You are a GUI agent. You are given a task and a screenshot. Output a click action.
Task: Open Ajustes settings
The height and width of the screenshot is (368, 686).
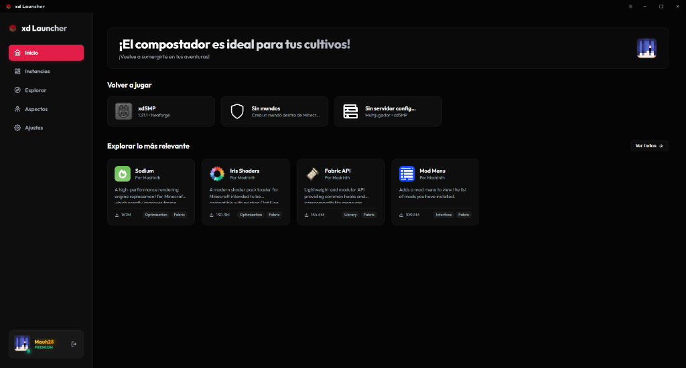[x=46, y=128]
